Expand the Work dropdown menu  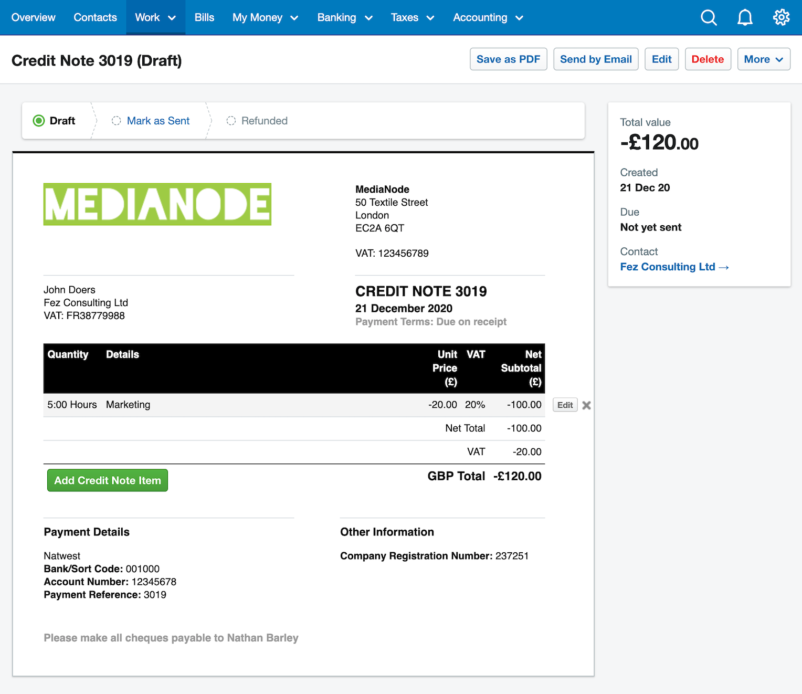(x=155, y=17)
